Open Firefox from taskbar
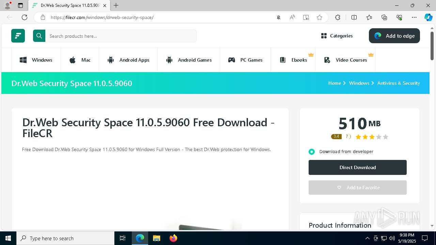Image resolution: width=436 pixels, height=245 pixels. 173,238
